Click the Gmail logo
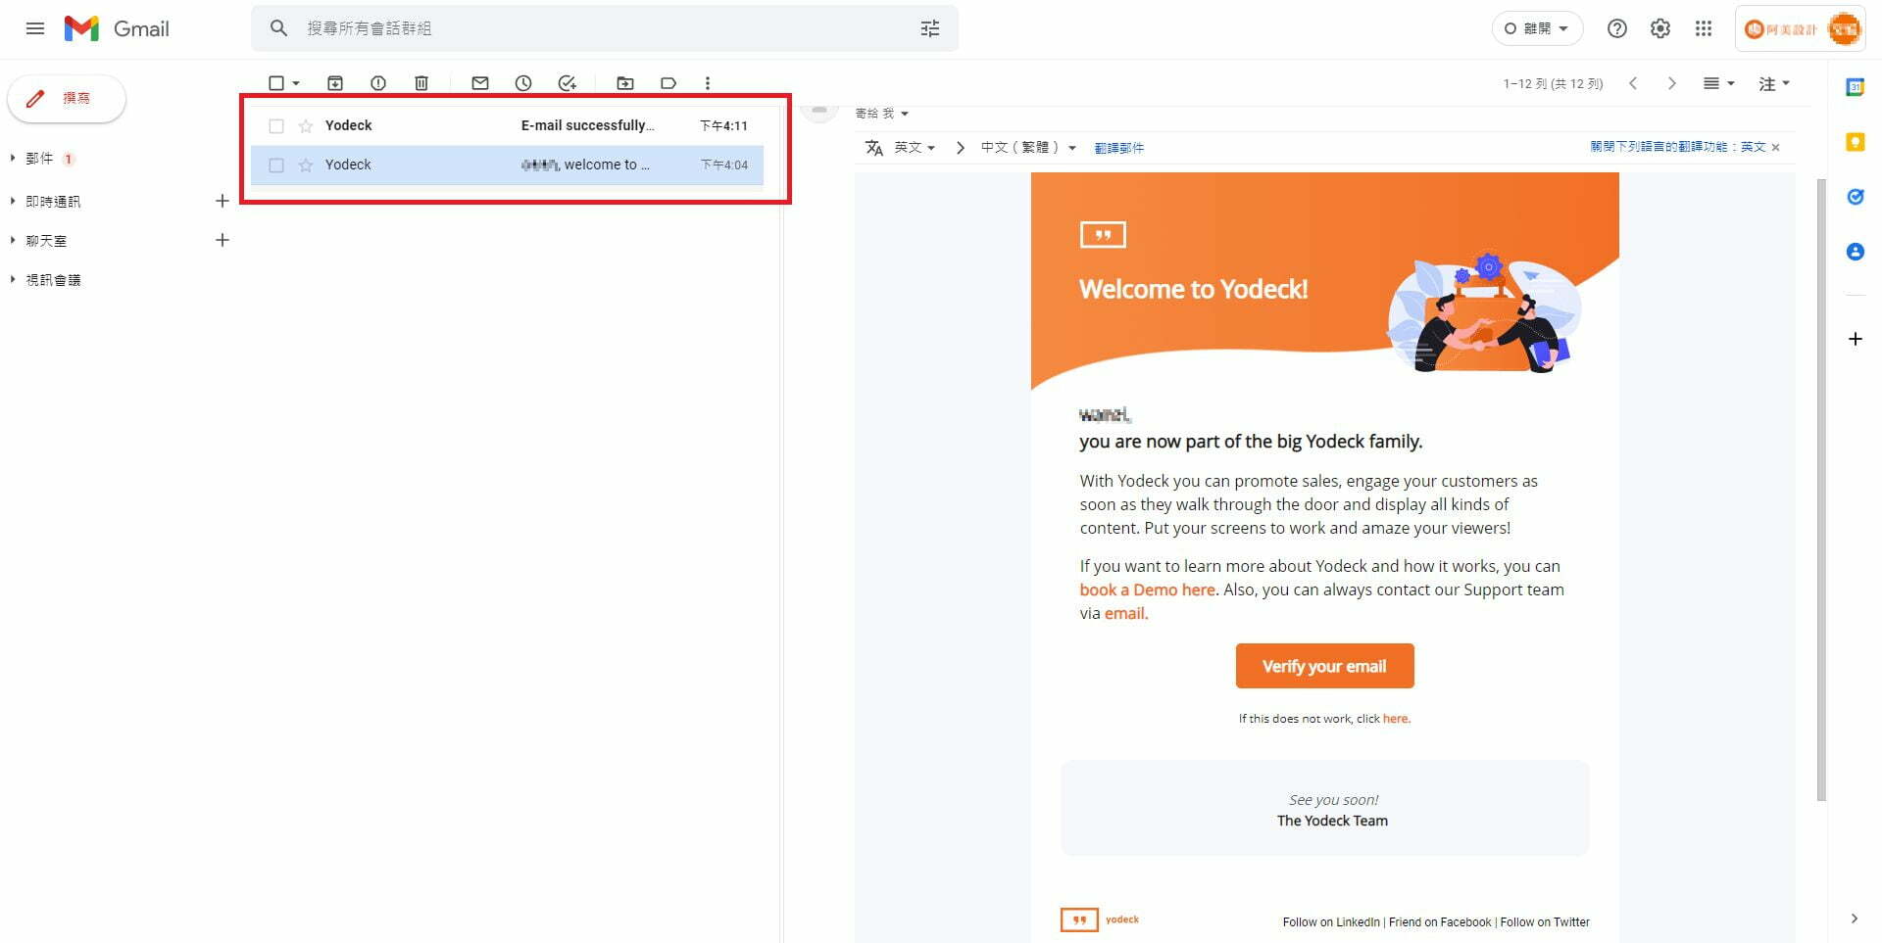Screen dimensions: 1882x943 point(117,28)
